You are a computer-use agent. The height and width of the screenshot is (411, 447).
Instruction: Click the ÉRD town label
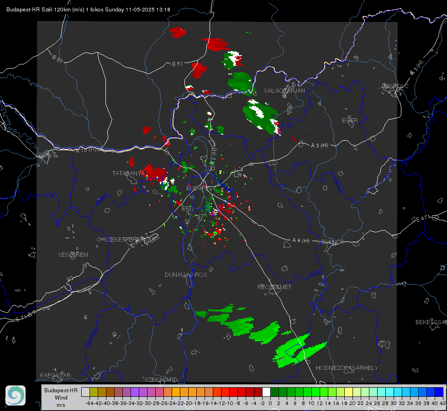coord(187,209)
